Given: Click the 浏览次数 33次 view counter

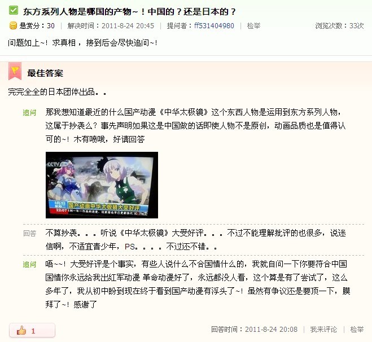Looking at the screenshot, I should (x=339, y=25).
